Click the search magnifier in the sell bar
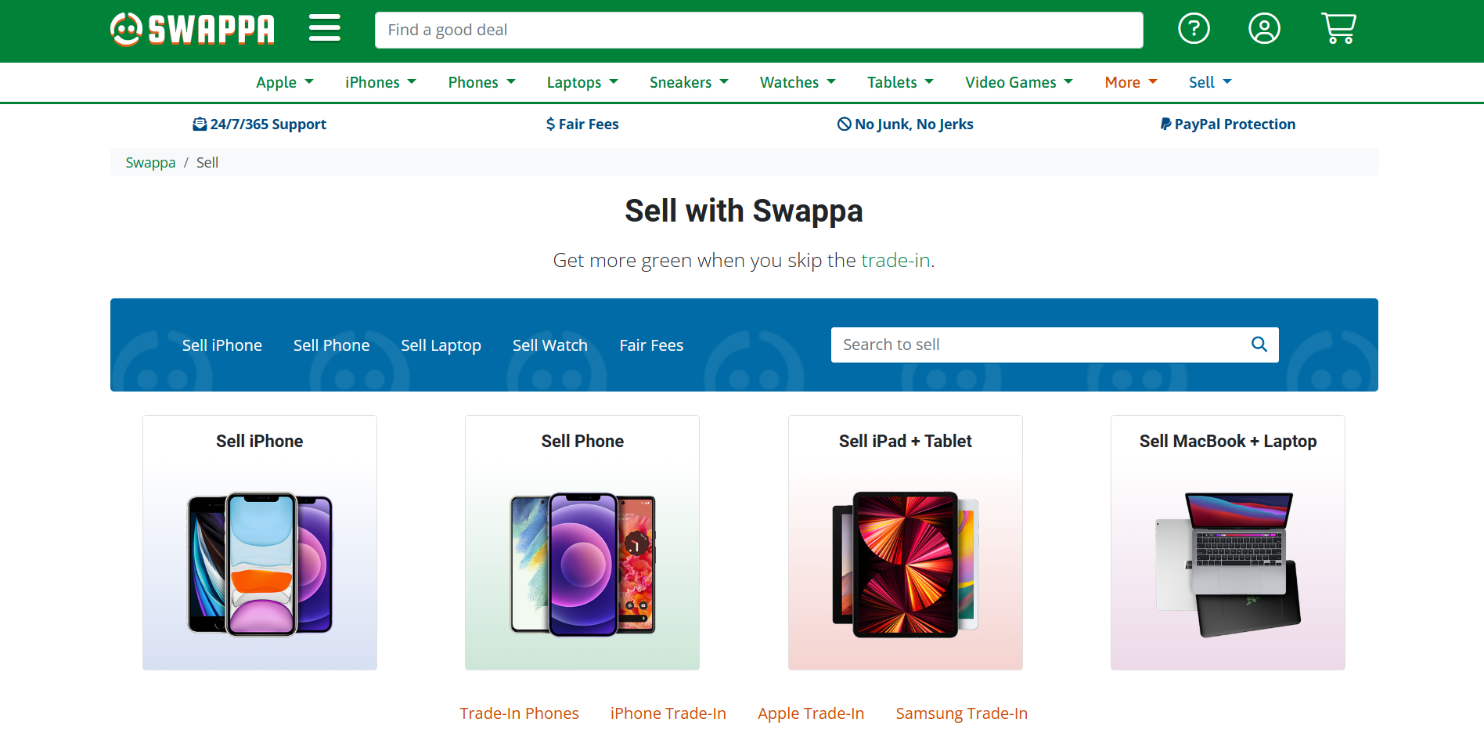This screenshot has height=740, width=1484. (1259, 345)
